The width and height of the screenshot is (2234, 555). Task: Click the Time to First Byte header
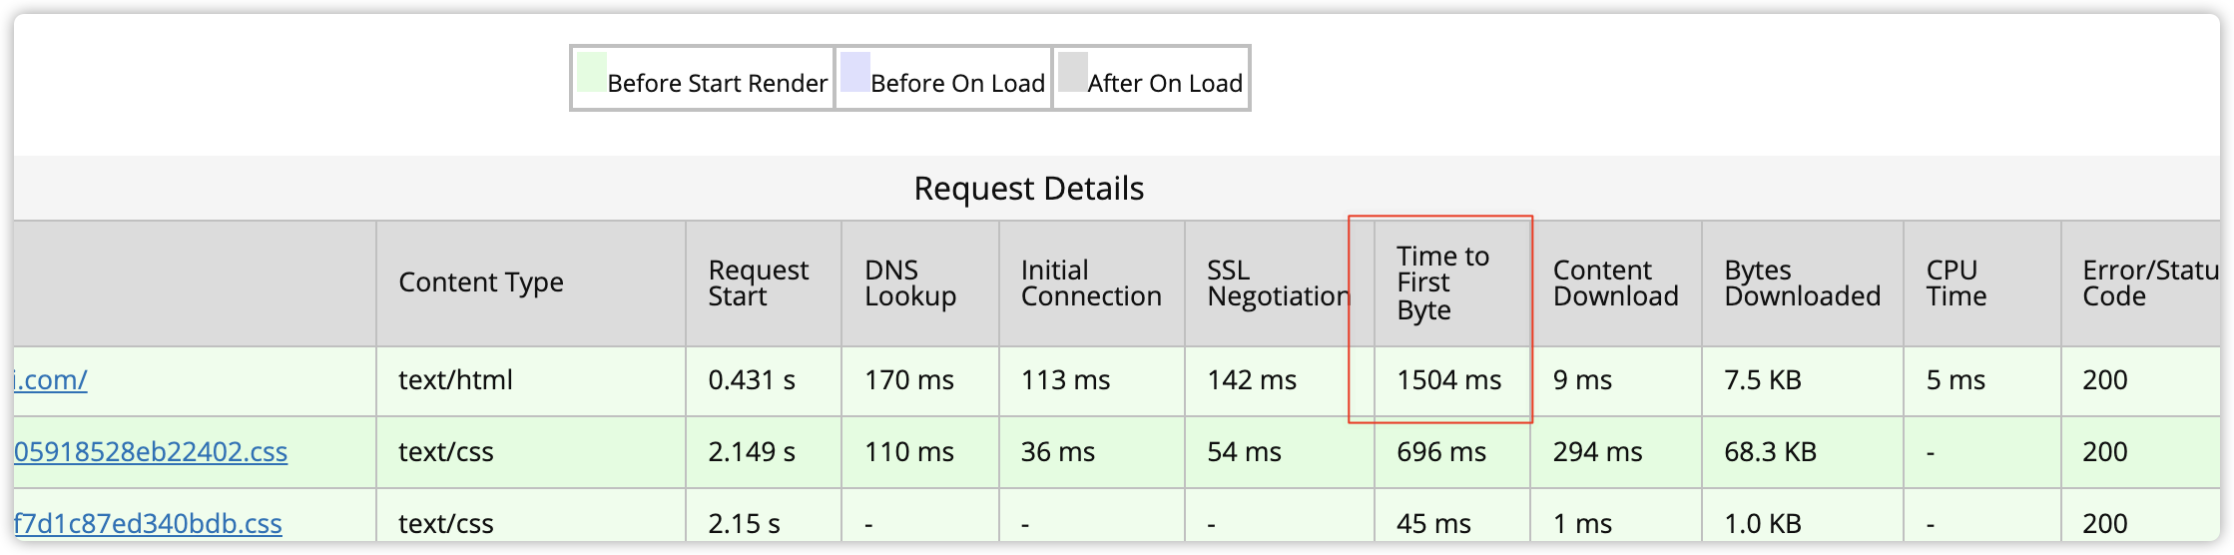tap(1442, 283)
